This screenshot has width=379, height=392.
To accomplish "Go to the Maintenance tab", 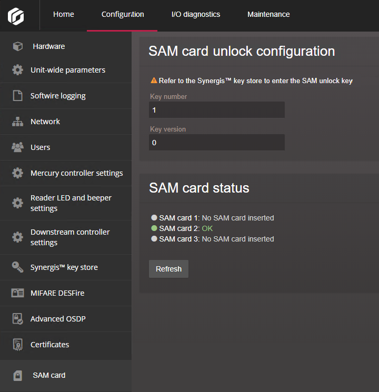I will click(x=268, y=14).
